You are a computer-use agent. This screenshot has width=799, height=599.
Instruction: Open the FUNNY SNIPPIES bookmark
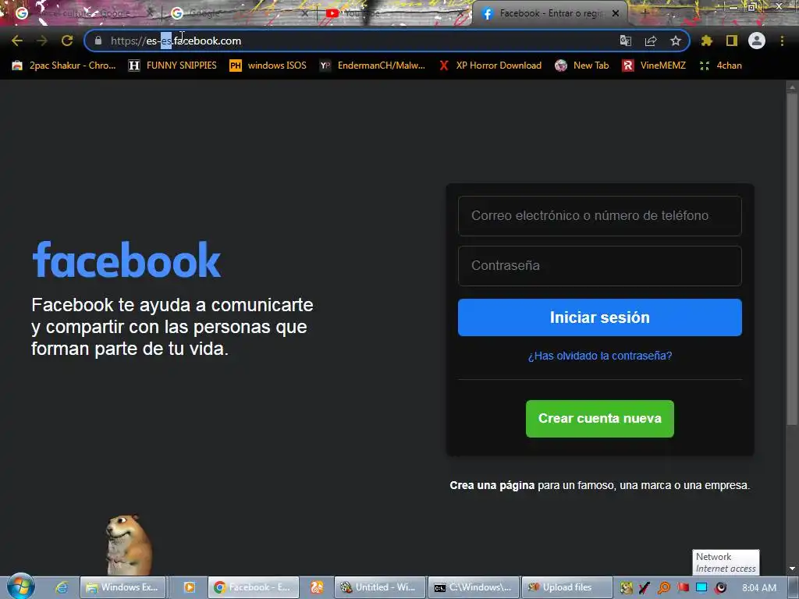point(172,66)
